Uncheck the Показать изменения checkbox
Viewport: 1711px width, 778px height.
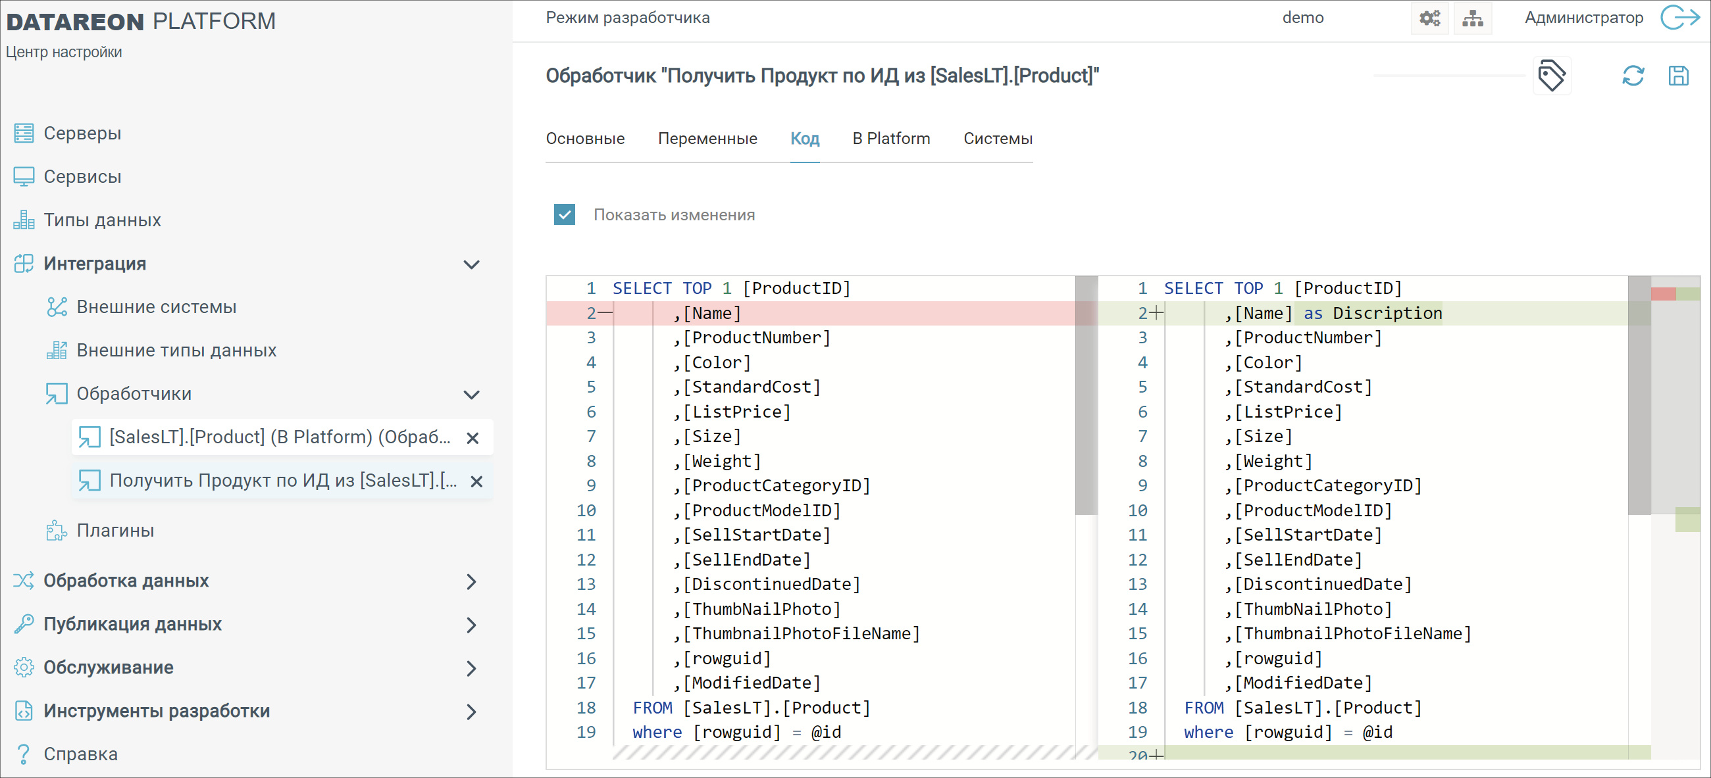(x=565, y=214)
